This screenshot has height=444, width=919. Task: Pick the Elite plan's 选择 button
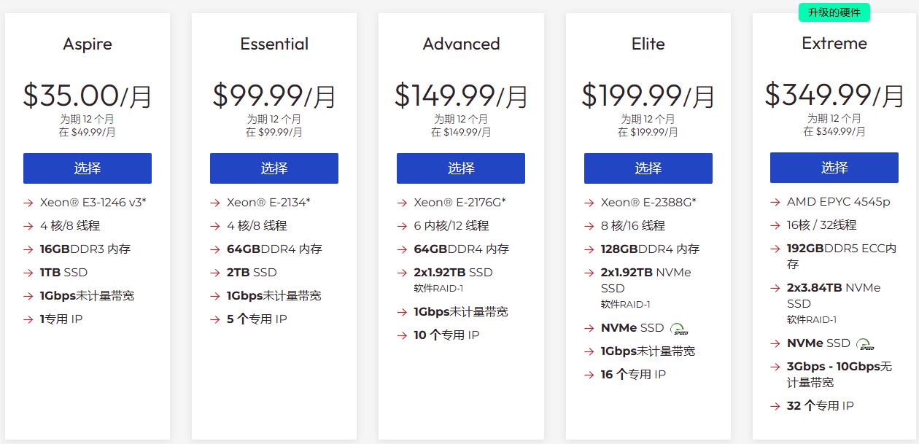(648, 168)
